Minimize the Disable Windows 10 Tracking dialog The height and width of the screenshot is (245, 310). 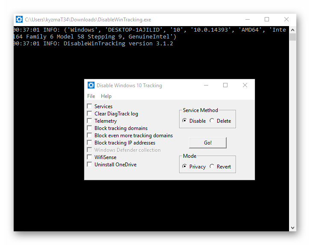click(x=206, y=85)
